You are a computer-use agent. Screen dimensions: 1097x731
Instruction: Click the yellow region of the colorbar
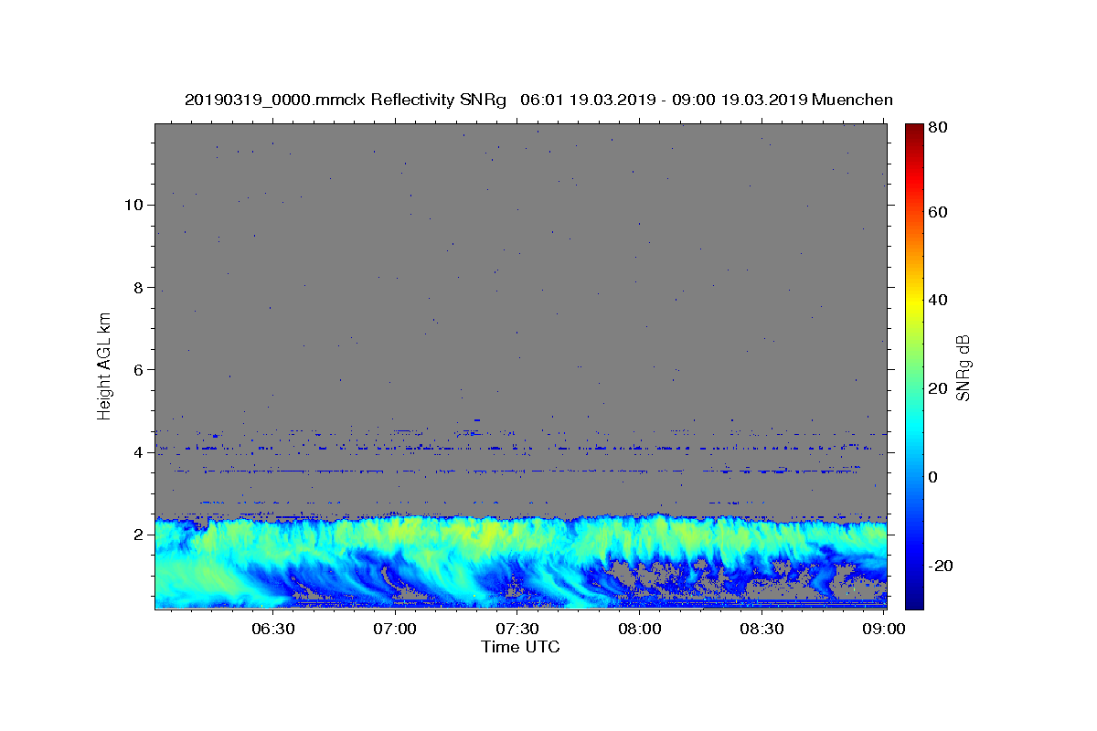(914, 300)
